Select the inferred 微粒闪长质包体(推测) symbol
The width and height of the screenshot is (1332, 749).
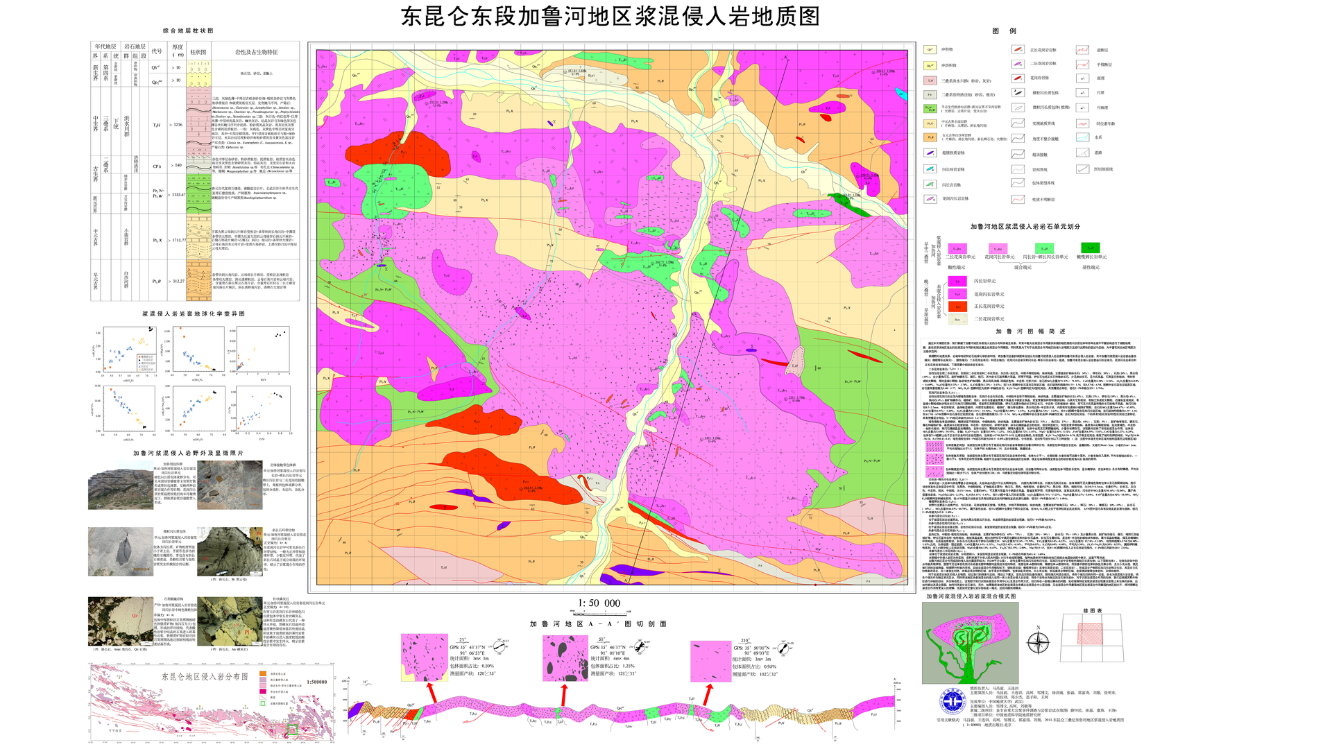(x=1018, y=107)
